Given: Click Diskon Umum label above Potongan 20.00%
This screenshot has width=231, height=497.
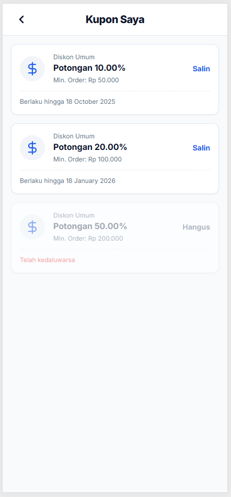Looking at the screenshot, I should [74, 136].
